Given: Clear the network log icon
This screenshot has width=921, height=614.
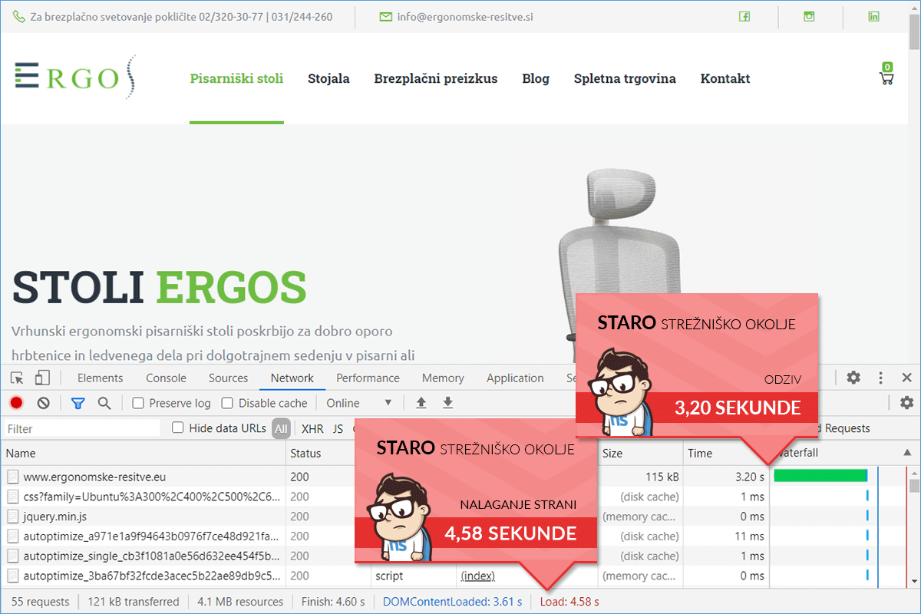Looking at the screenshot, I should click(44, 403).
